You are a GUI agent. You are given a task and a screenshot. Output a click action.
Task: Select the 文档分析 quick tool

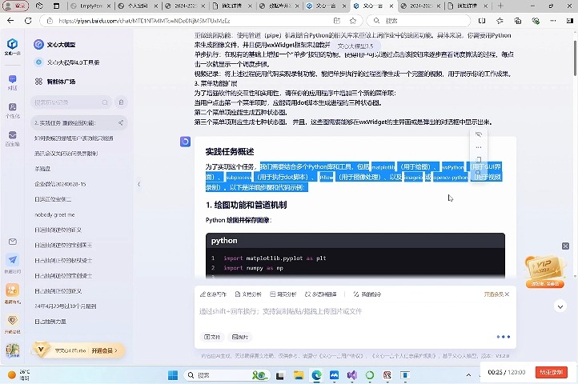click(x=248, y=294)
